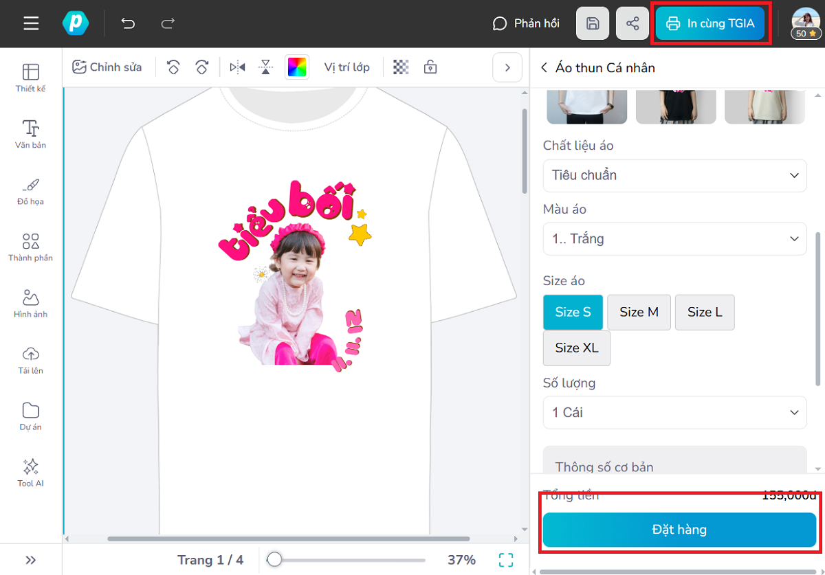Flip image horizontally icon
This screenshot has width=825, height=575.
pos(237,67)
